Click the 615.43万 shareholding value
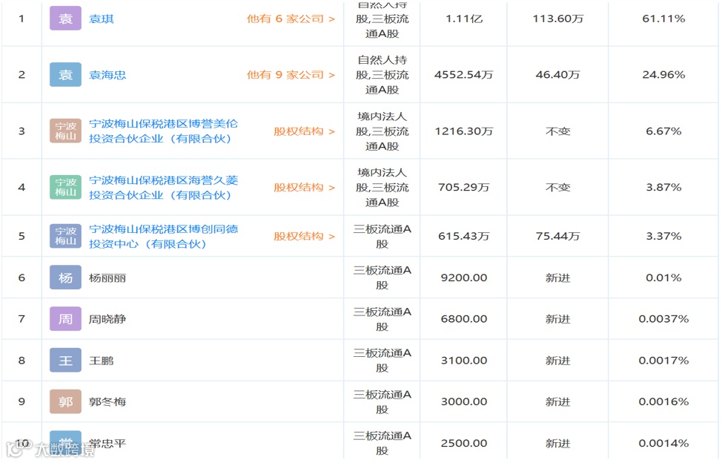Image resolution: width=722 pixels, height=463 pixels. [x=464, y=237]
